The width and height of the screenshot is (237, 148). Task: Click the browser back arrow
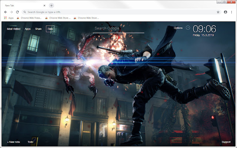pos(6,12)
